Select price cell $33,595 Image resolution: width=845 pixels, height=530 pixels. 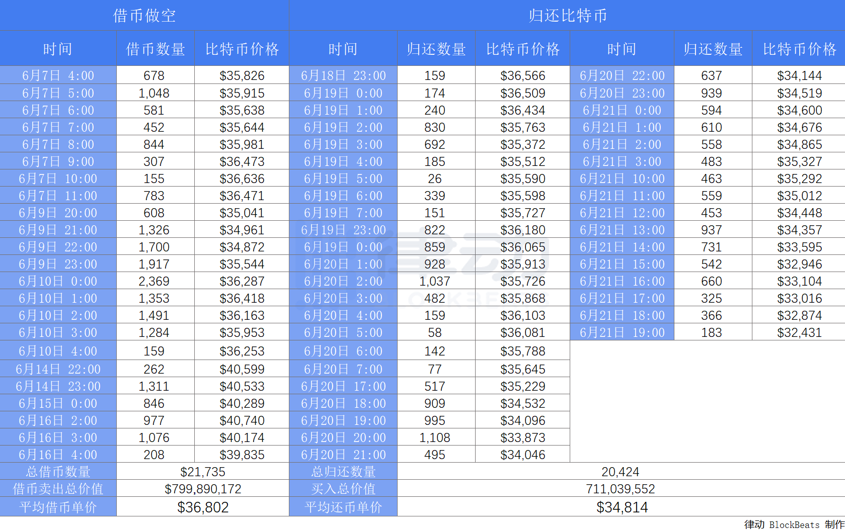tap(800, 247)
